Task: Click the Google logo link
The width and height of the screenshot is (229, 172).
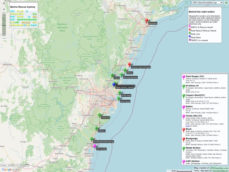Action: click(x=6, y=169)
